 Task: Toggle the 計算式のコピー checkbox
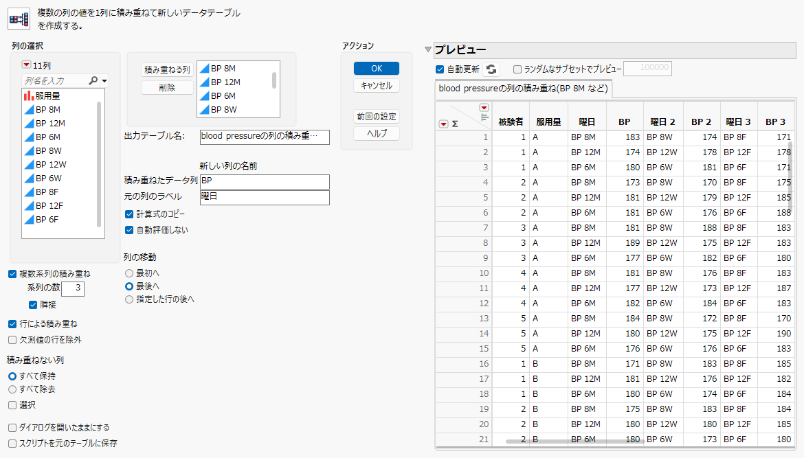point(129,214)
